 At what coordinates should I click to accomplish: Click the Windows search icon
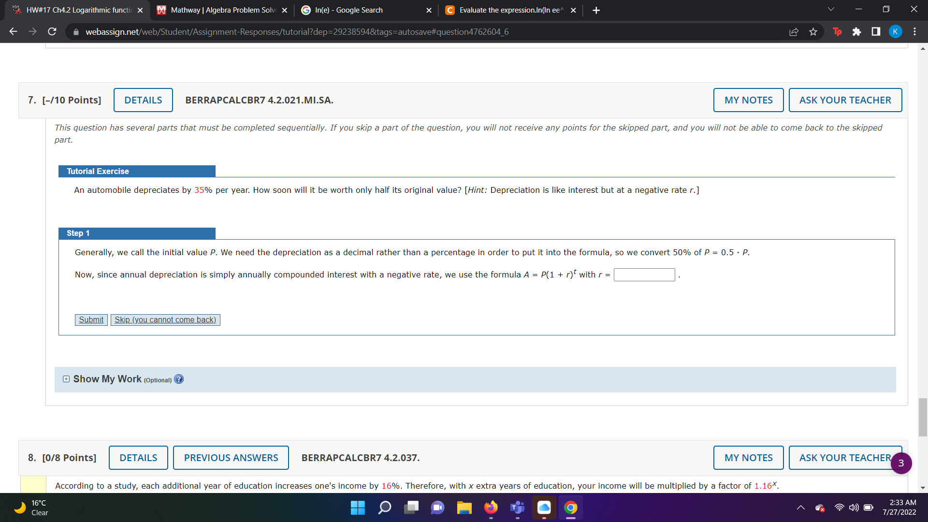[x=384, y=508]
